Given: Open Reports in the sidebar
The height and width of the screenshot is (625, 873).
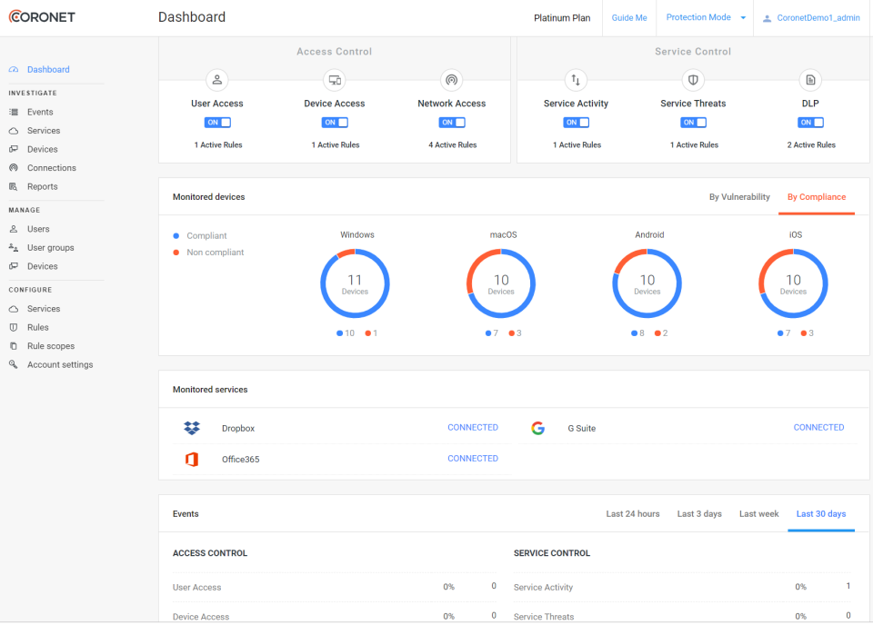Looking at the screenshot, I should (43, 186).
